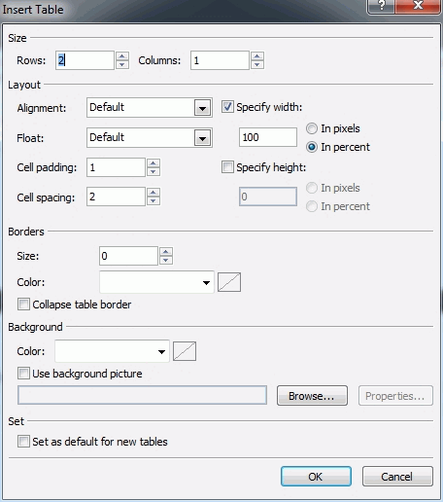
Task: Select width In pixels radio button
Action: (x=312, y=128)
